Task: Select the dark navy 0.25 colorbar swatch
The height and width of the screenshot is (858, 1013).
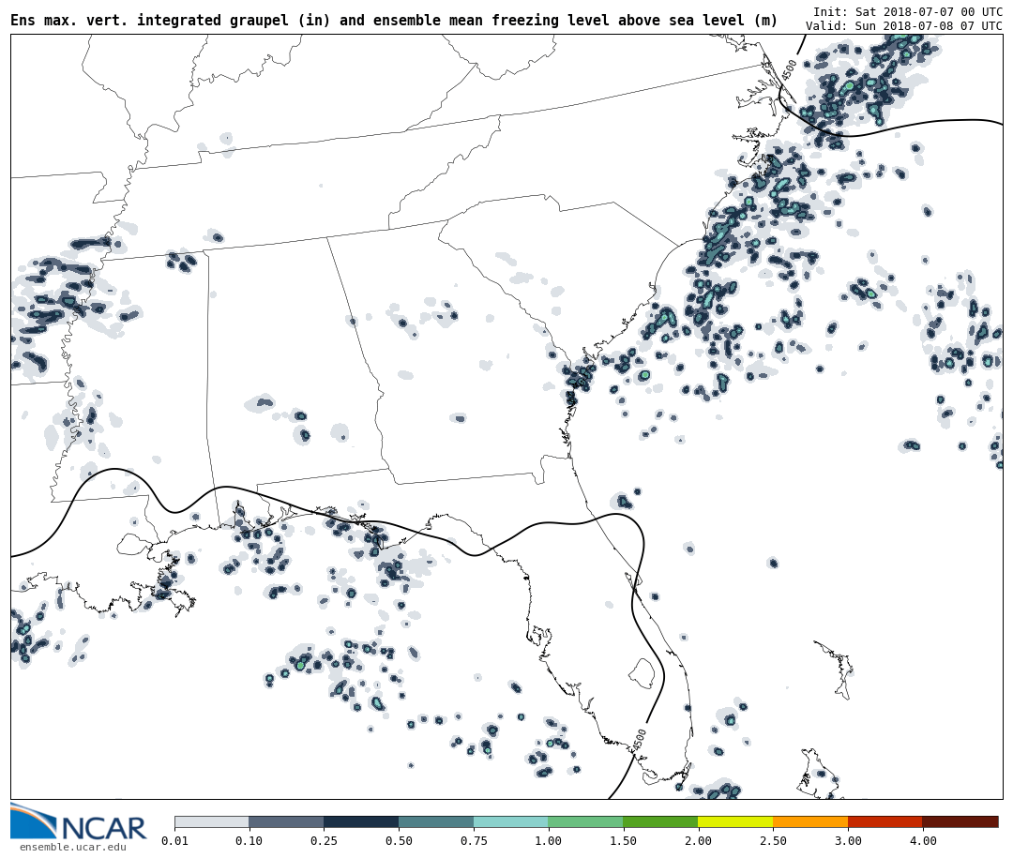Action: 361,821
